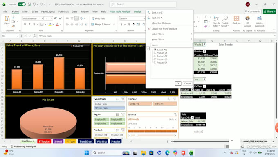Click Merge & Center
This screenshot has width=278, height=157.
[101, 24]
